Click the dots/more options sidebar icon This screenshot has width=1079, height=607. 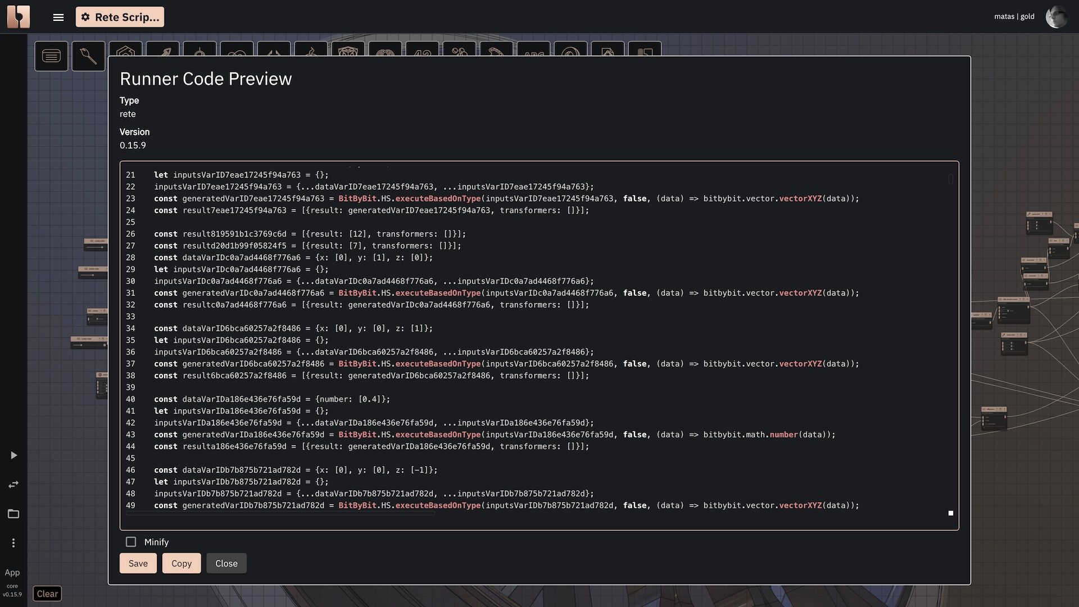12,543
